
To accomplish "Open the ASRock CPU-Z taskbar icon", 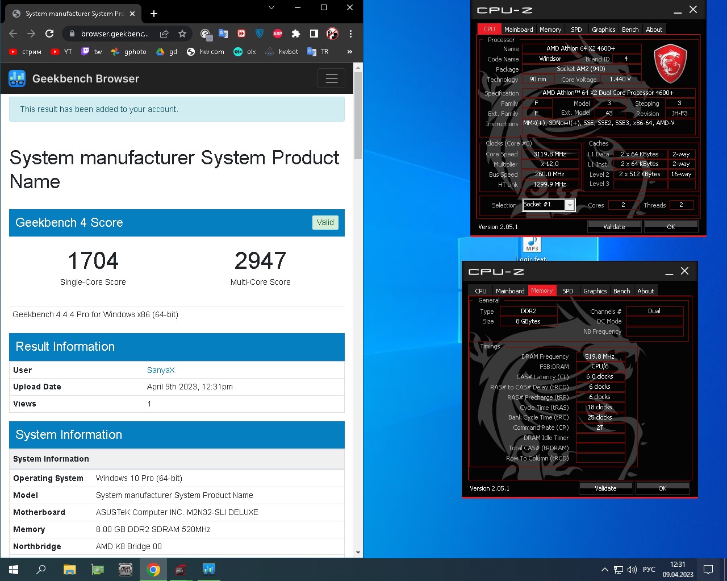I will point(126,569).
